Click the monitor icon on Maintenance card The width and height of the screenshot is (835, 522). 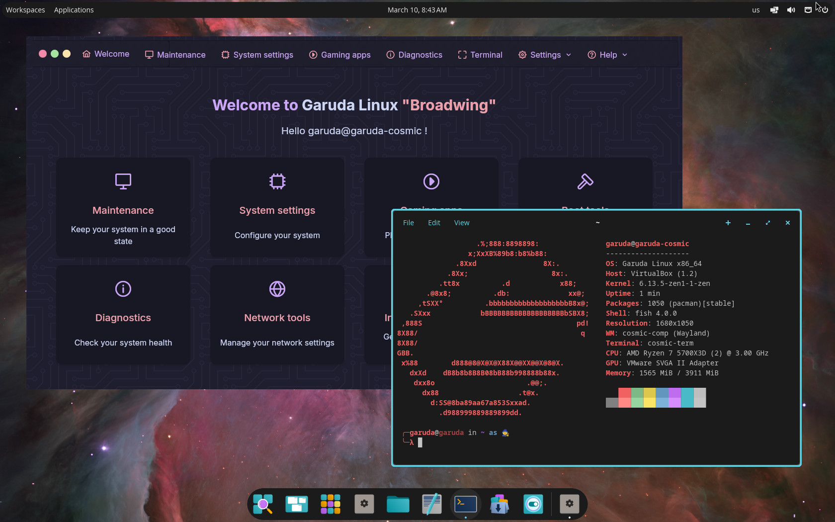click(123, 181)
